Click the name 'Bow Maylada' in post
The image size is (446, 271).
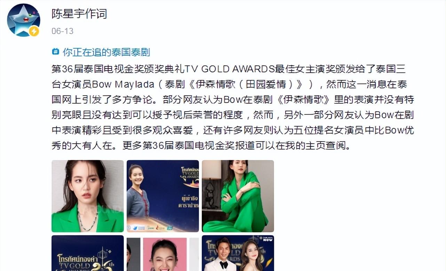point(122,85)
